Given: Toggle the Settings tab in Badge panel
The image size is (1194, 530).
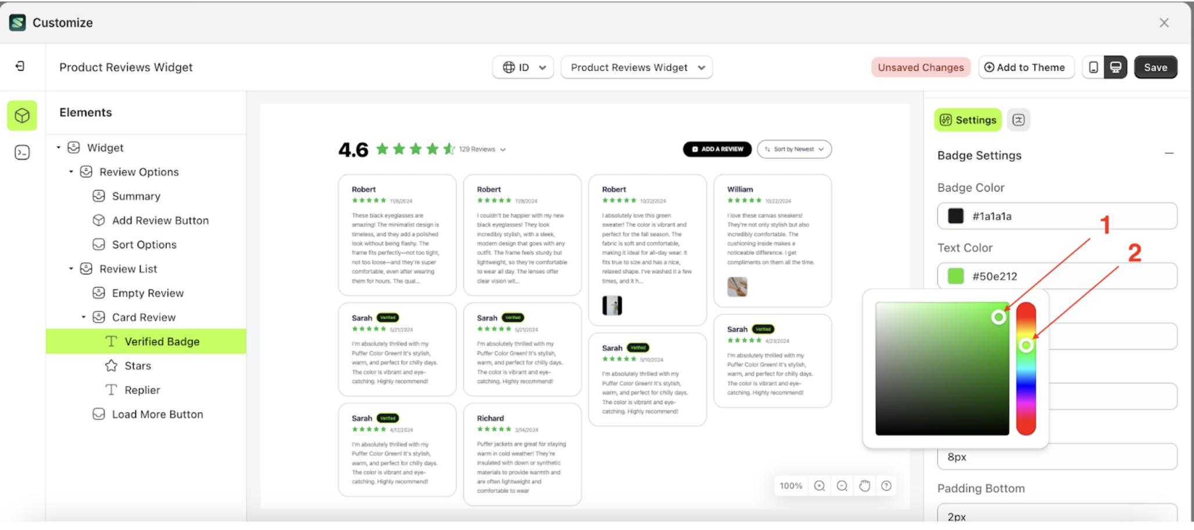Looking at the screenshot, I should [967, 119].
